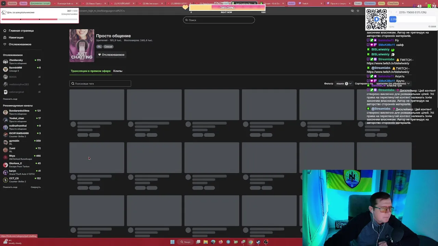Click the search magnifier icon in Поиск field
438x246 pixels.
(186, 20)
